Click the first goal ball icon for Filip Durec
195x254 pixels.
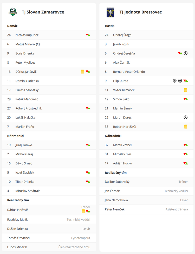click(x=174, y=81)
